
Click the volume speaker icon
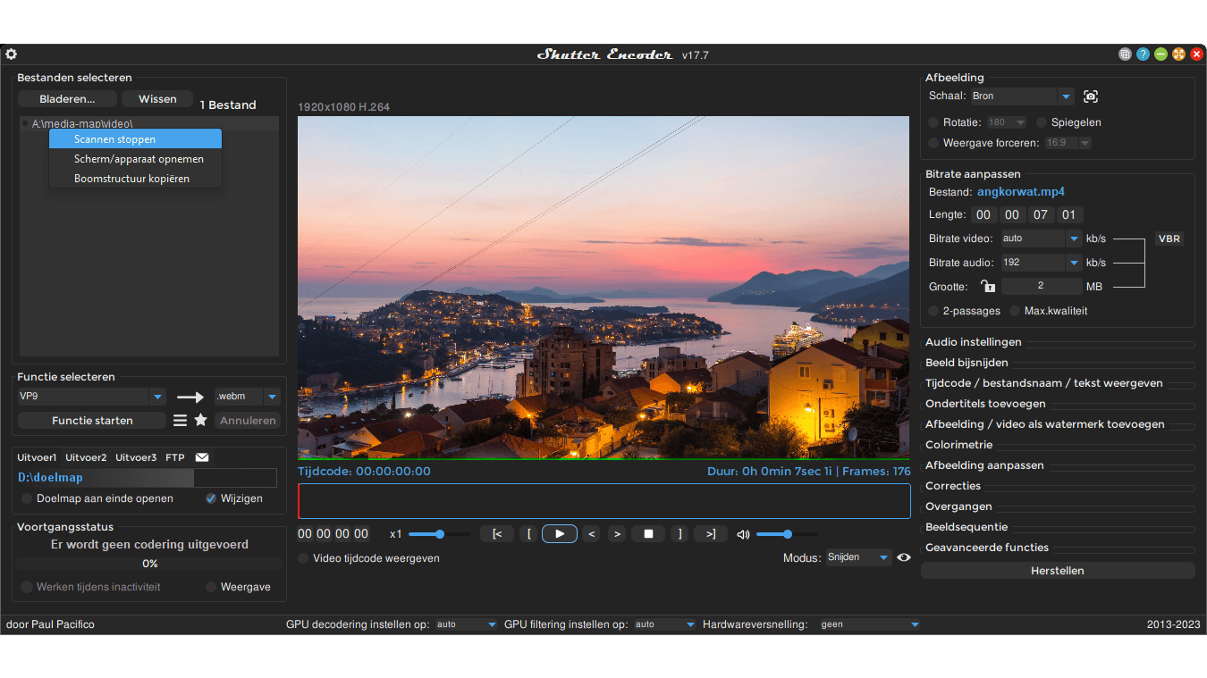coord(743,534)
